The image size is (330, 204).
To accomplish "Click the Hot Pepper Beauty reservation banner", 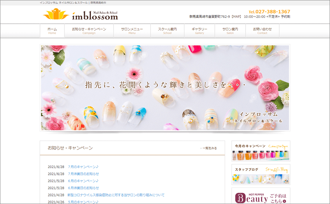I will pos(261,196).
